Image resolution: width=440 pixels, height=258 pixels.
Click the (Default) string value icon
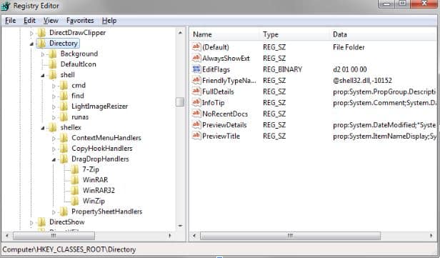(196, 47)
